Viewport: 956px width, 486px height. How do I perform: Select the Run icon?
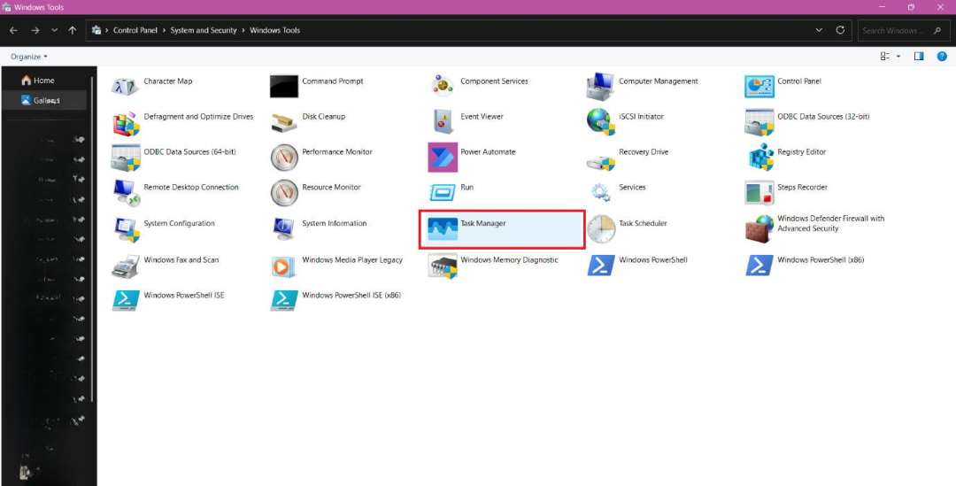443,193
